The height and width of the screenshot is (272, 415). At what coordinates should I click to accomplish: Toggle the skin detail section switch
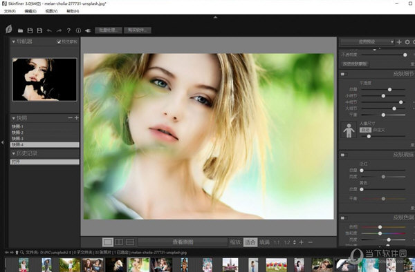tap(344, 74)
